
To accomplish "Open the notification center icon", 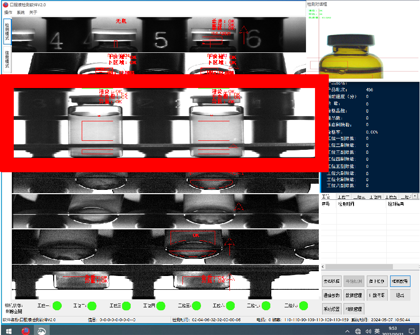I will click(x=411, y=330).
